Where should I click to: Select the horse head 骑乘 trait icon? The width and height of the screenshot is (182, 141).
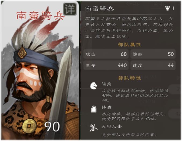click(x=94, y=86)
